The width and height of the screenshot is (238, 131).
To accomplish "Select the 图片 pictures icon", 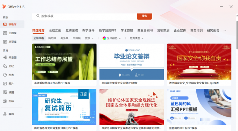I will pos(5,83).
